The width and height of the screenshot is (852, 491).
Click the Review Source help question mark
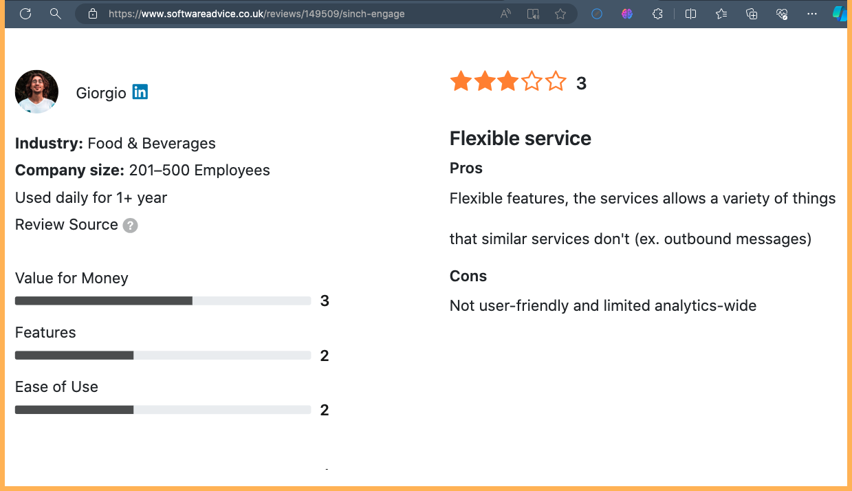(130, 226)
